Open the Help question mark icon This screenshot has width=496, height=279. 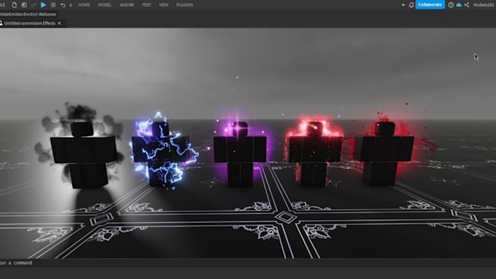(x=451, y=5)
